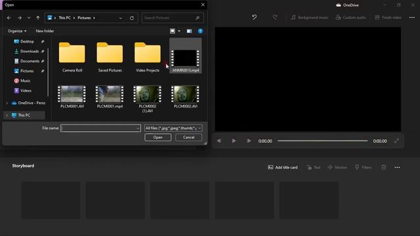Go up one folder level

(38, 18)
